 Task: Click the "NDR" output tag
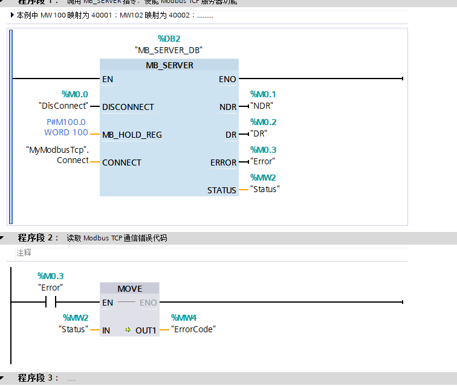pyautogui.click(x=261, y=106)
